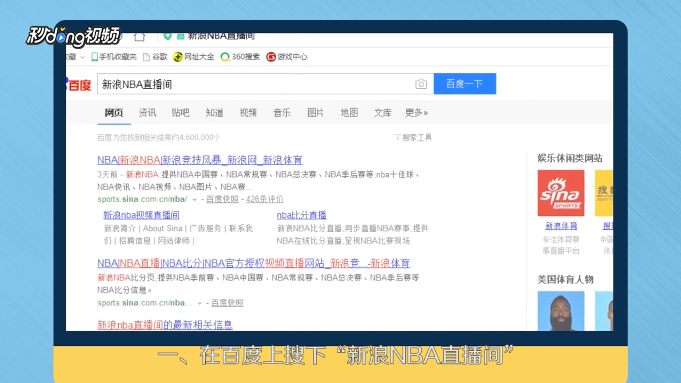This screenshot has width=681, height=383.
Task: Click the green shield icon in address bar
Action: coord(168,36)
